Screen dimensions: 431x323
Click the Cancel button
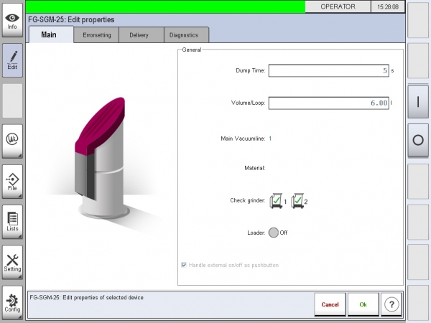(x=330, y=304)
